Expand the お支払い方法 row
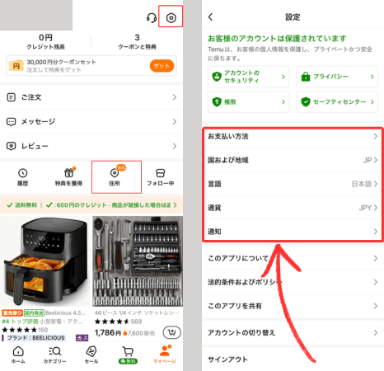This screenshot has width=384, height=371. 293,136
